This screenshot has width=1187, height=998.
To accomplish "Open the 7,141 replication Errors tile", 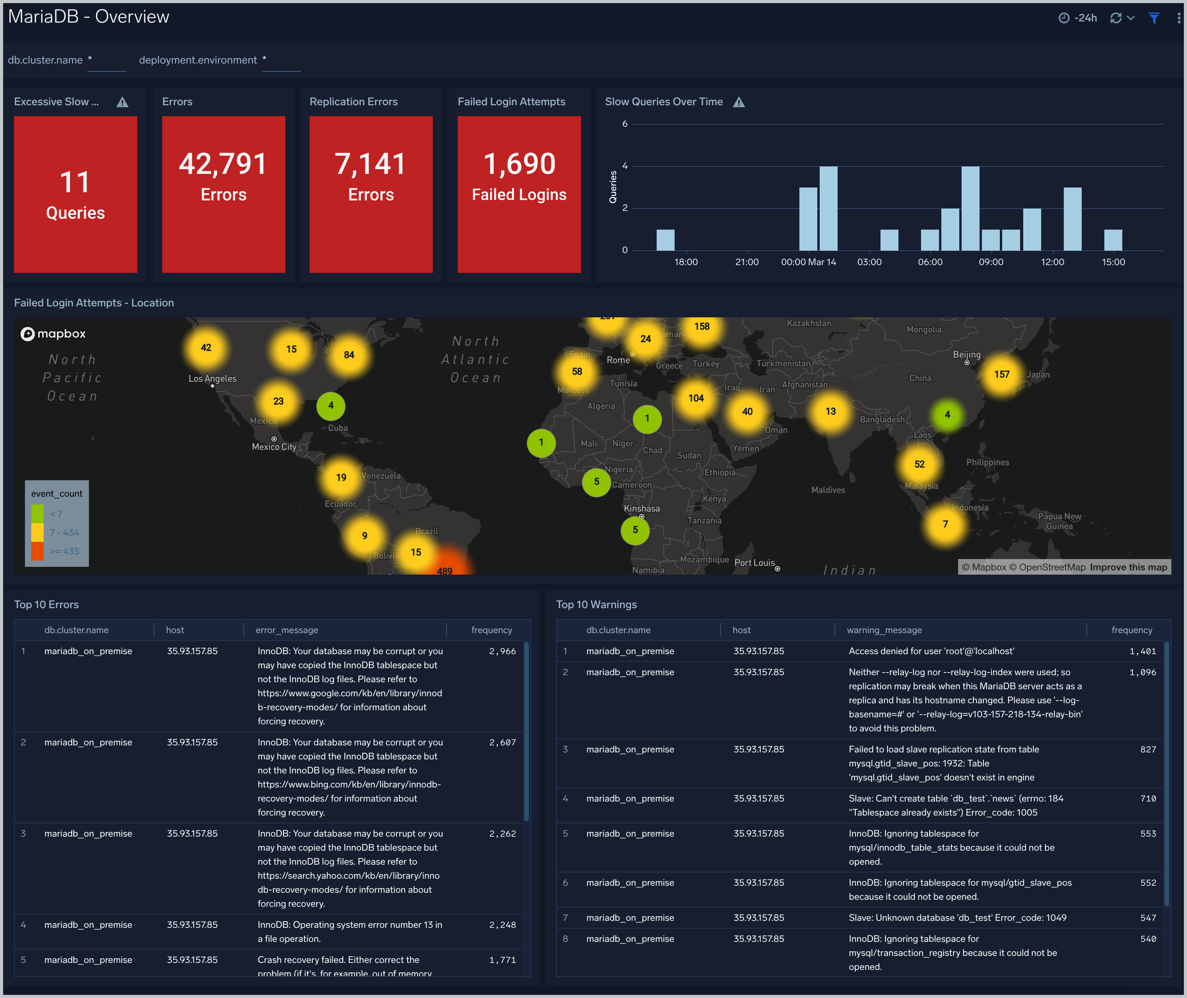I will pos(371,194).
